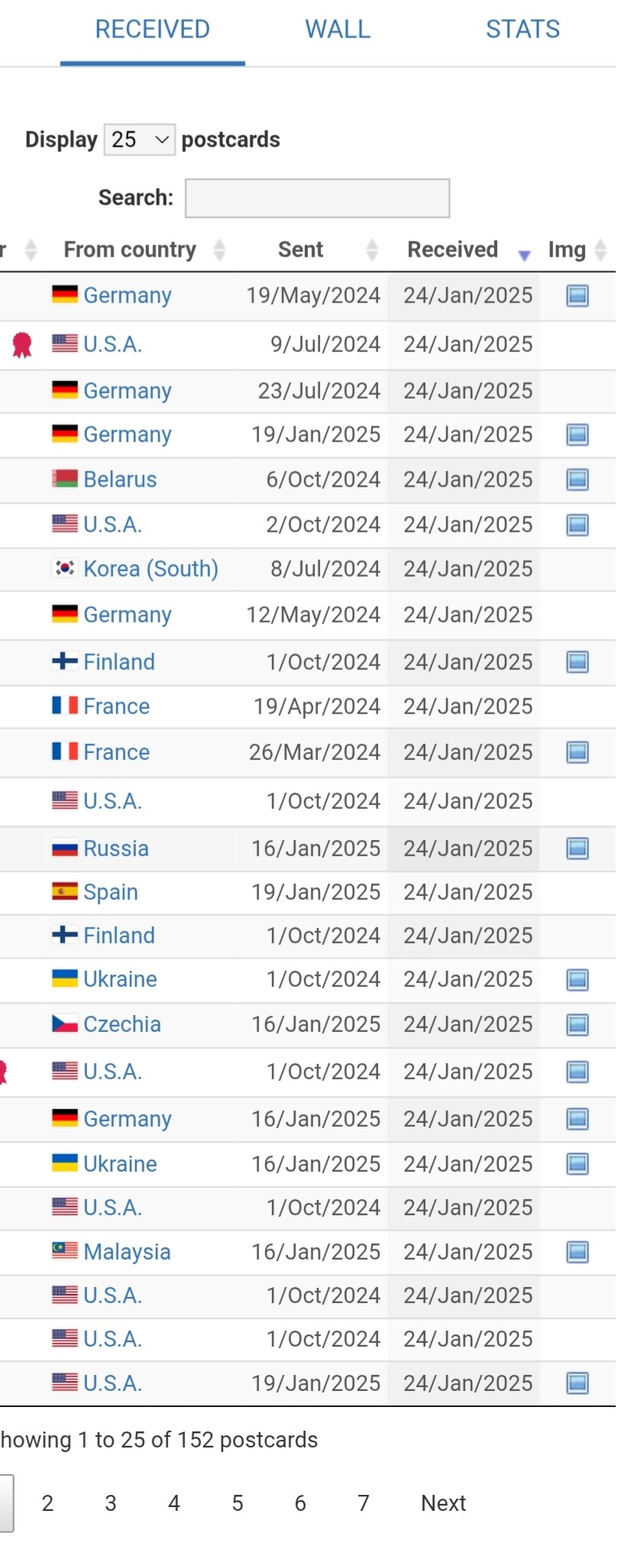Screen dimensions: 644x1543
Task: Switch to the STATS tab
Action: (523, 29)
